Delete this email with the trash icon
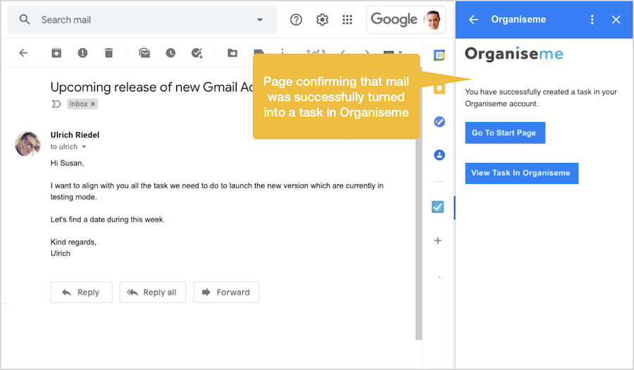This screenshot has height=370, width=634. [108, 53]
